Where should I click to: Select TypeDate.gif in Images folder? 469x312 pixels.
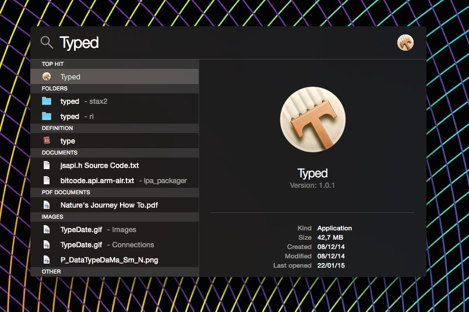(x=82, y=230)
